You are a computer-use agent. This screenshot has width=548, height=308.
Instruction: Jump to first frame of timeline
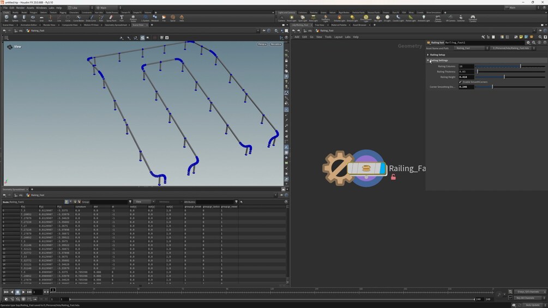pos(6,292)
